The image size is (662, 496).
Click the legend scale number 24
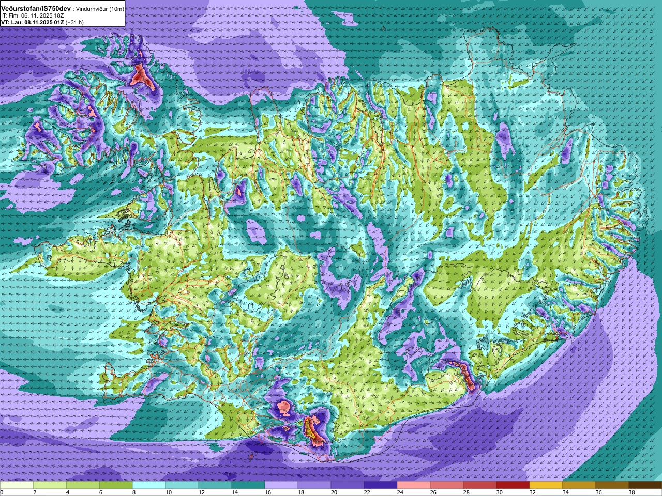click(400, 492)
